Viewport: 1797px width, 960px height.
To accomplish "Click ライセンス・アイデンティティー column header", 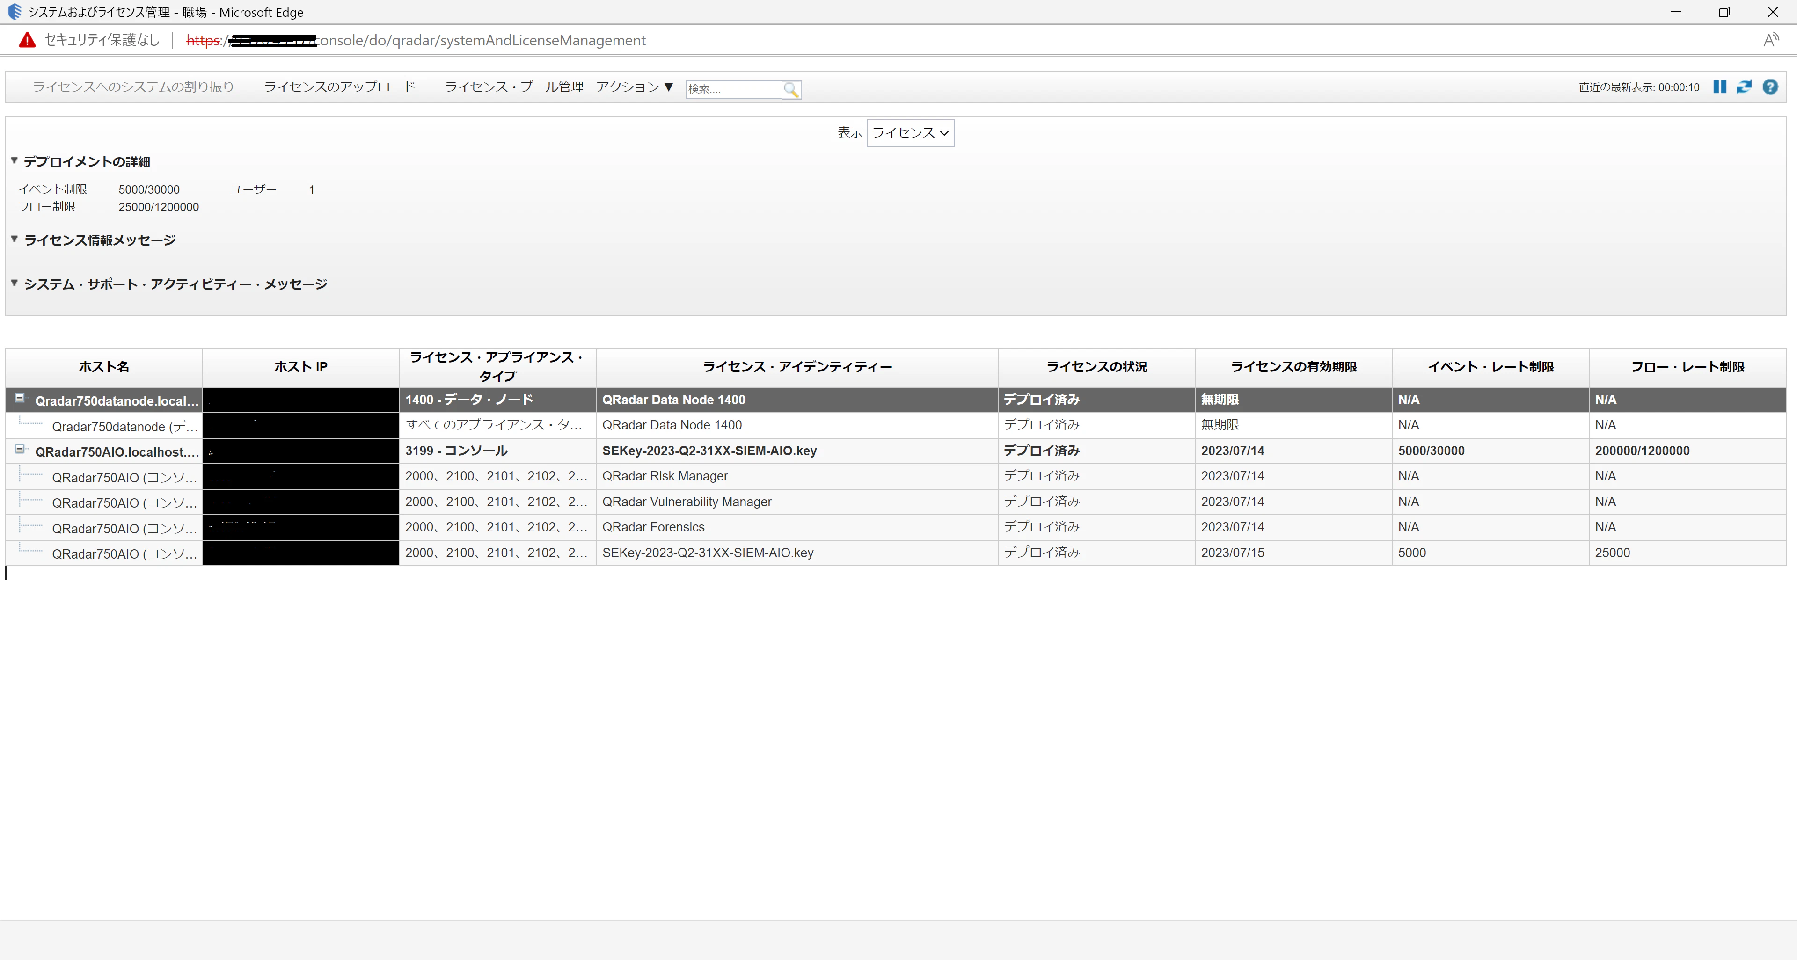I will pos(797,367).
